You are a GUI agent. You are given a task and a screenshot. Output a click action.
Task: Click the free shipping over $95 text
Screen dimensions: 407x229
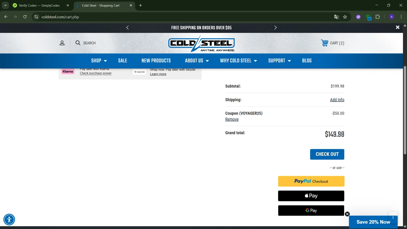201,28
